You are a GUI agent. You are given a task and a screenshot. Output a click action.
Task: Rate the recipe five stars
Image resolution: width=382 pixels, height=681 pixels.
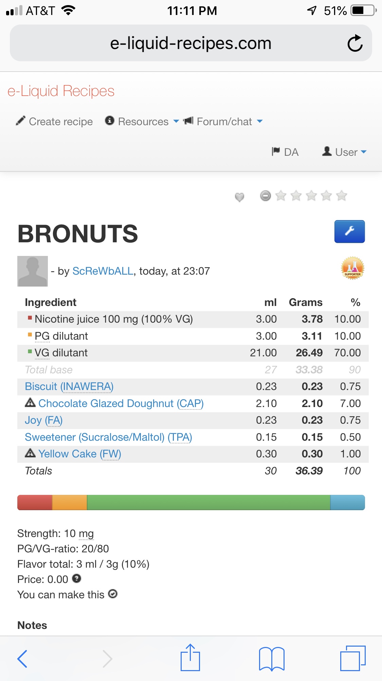pos(342,196)
